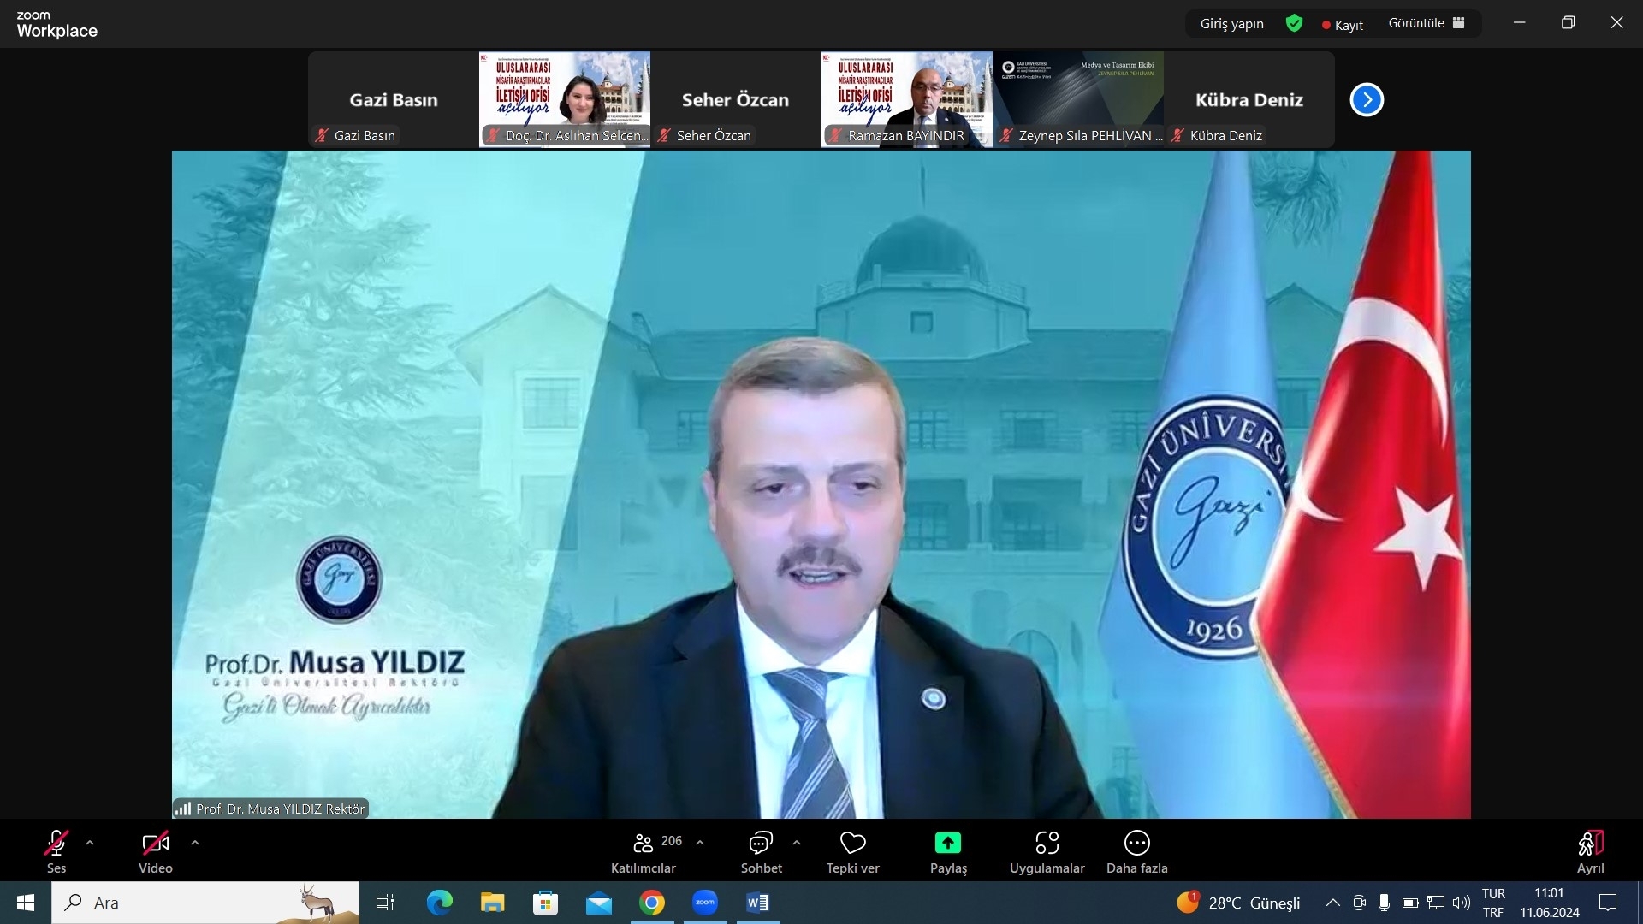This screenshot has height=924, width=1643.
Task: Open Mail app from taskbar
Action: [599, 903]
